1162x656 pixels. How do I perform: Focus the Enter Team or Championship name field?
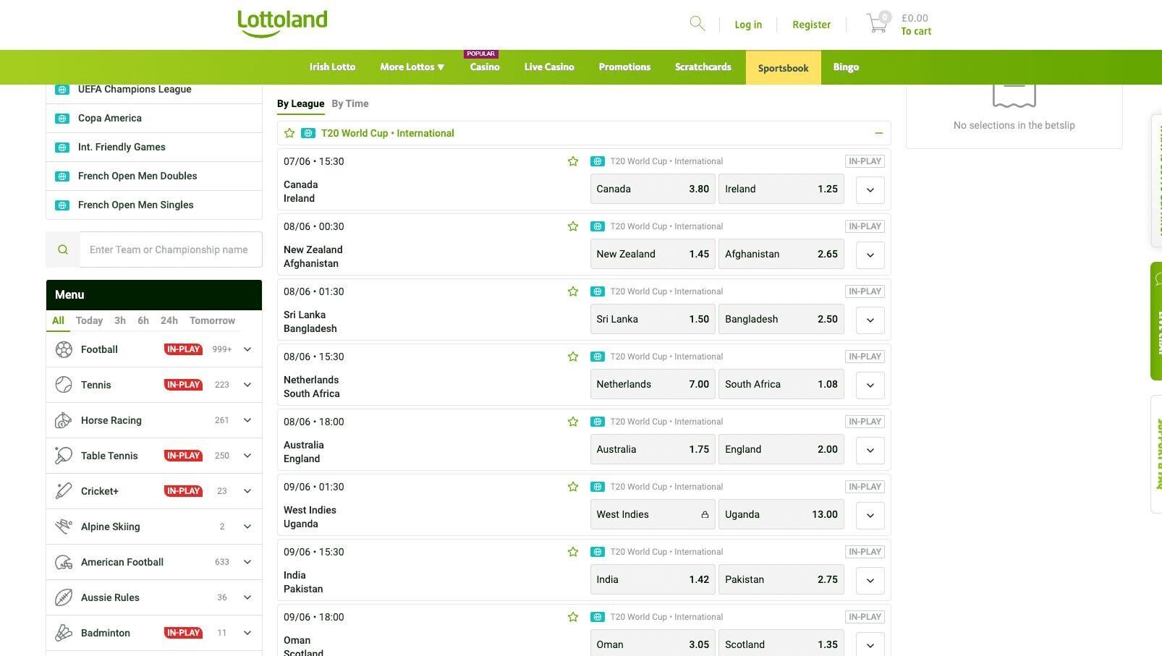pyautogui.click(x=171, y=250)
